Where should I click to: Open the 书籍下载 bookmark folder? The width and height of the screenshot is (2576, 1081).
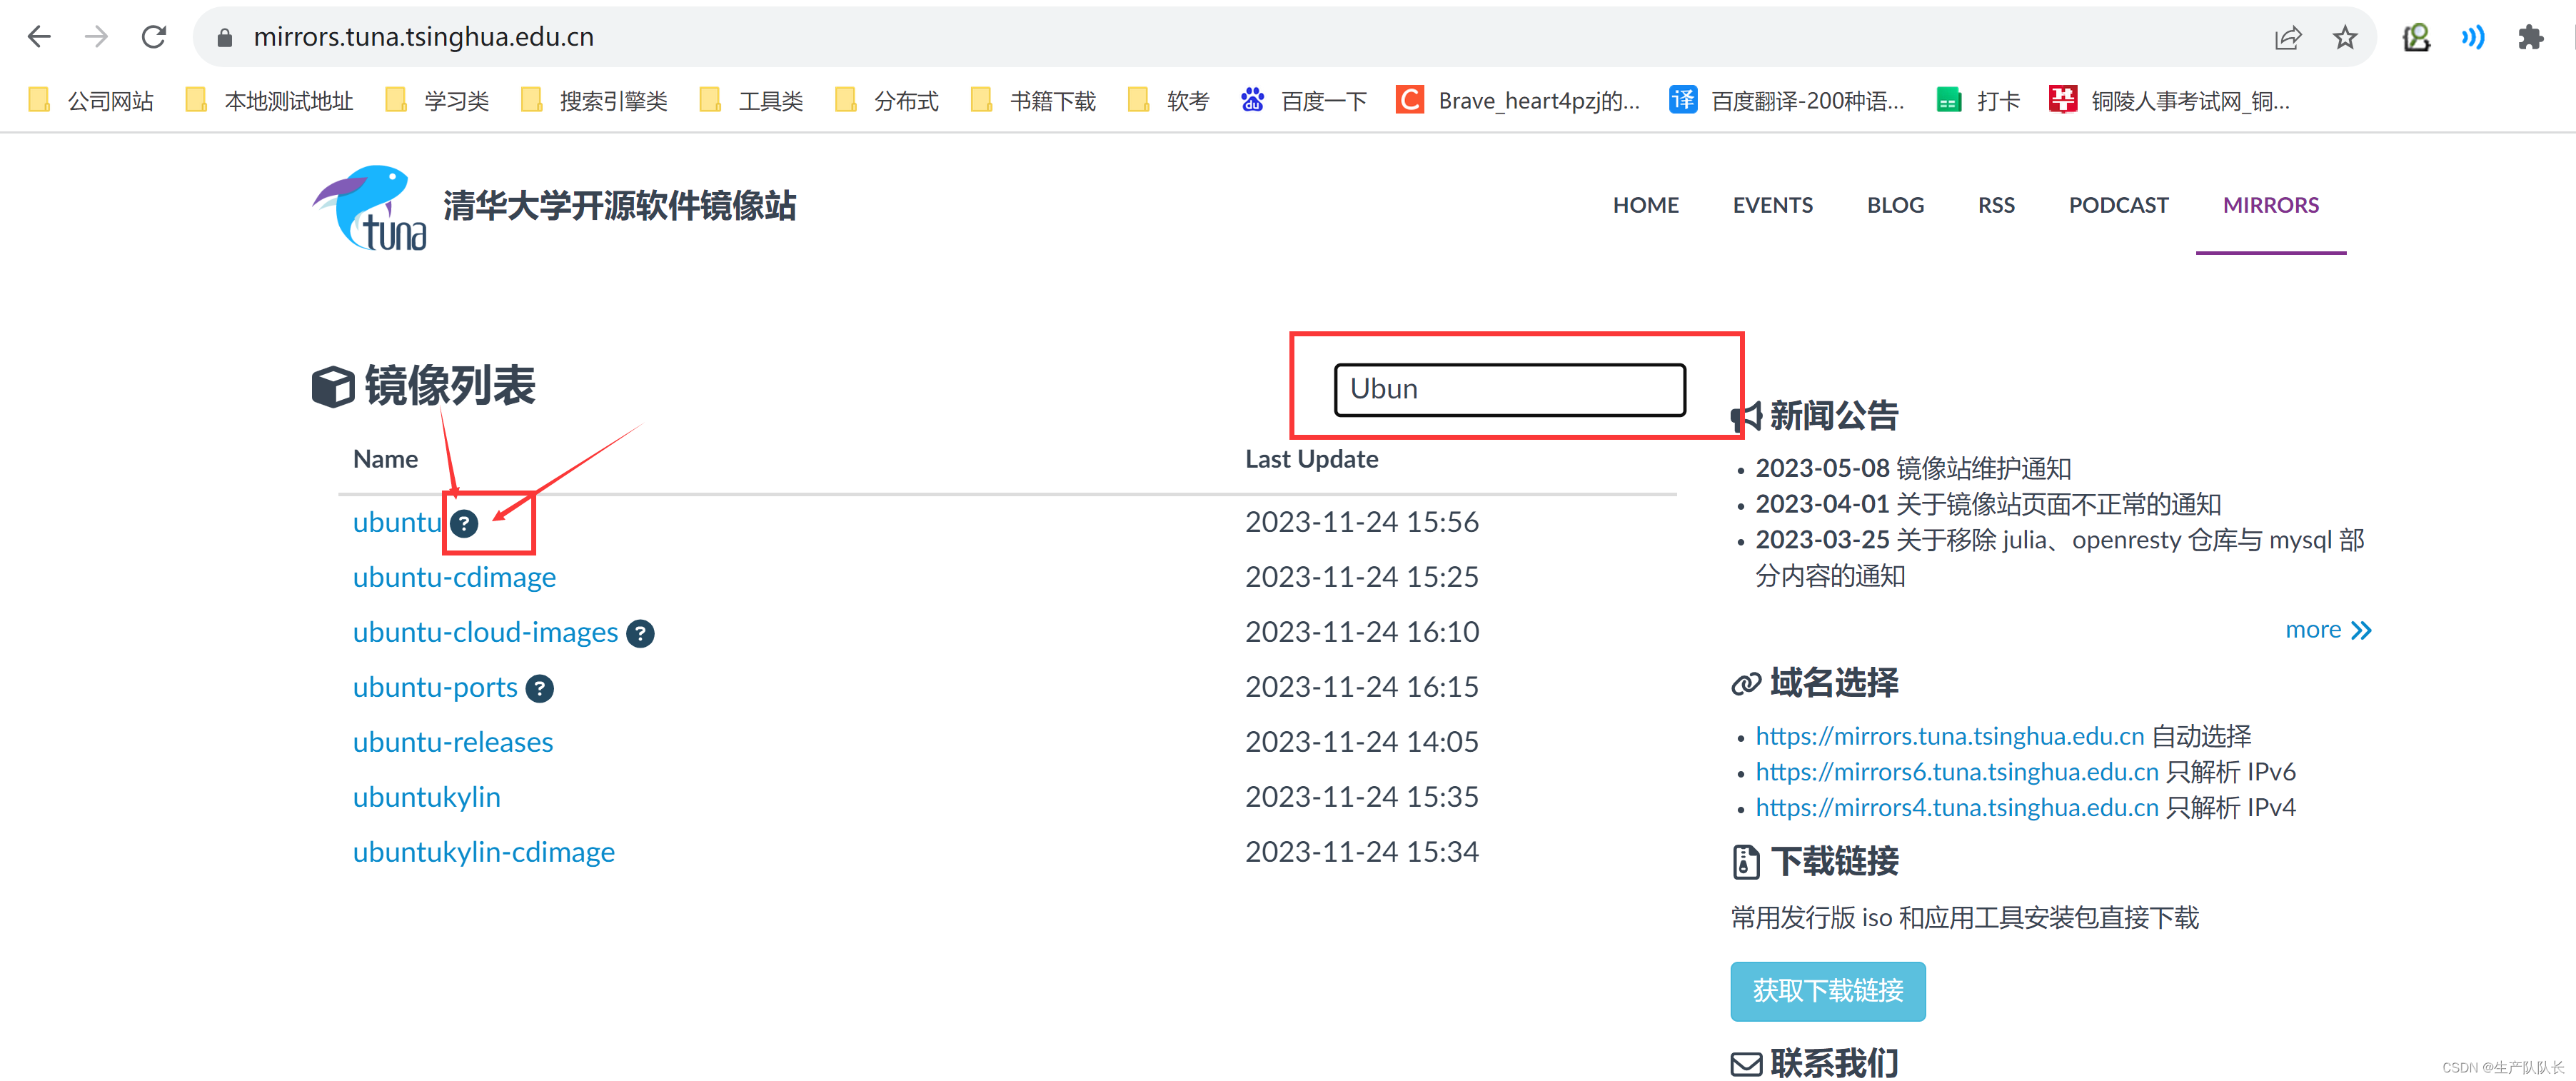coord(1034,100)
